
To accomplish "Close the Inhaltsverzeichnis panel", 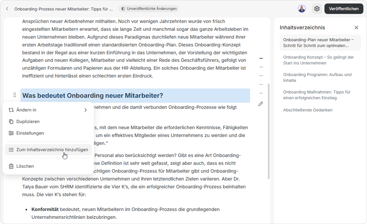I will (356, 28).
